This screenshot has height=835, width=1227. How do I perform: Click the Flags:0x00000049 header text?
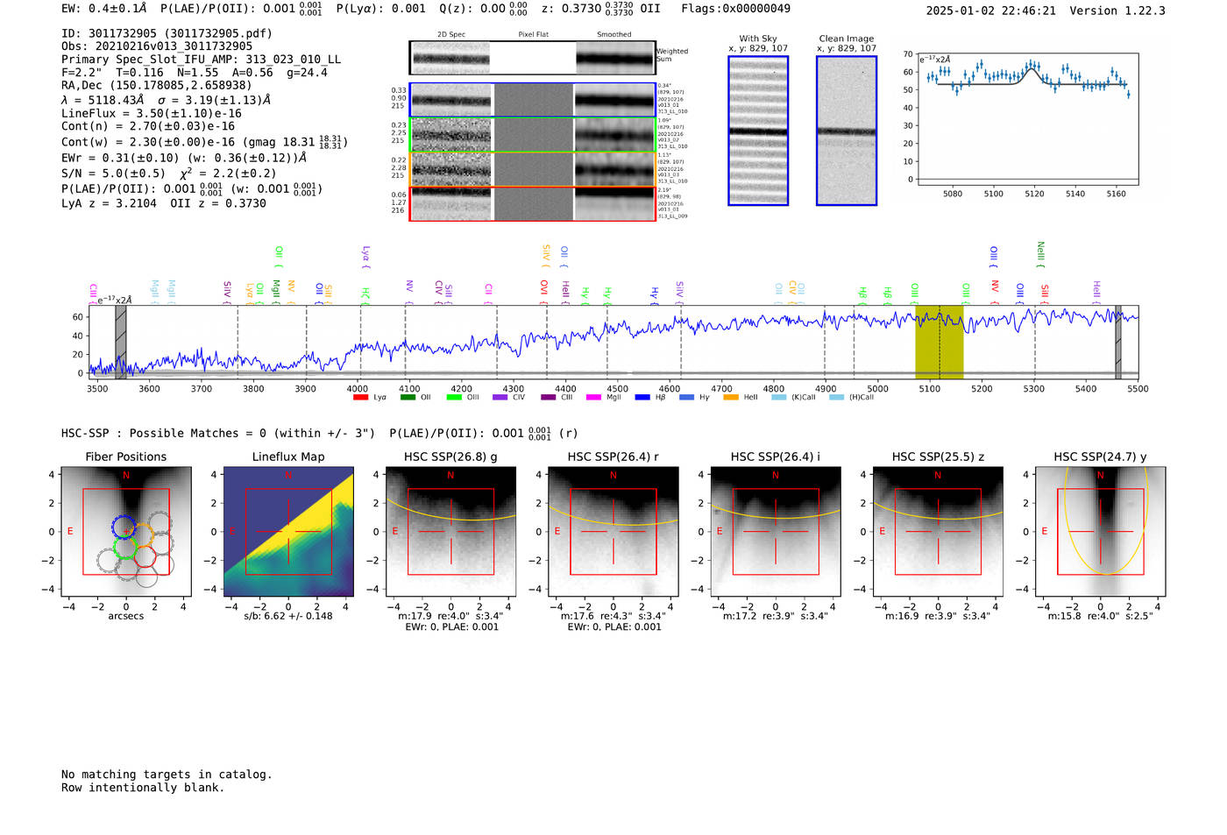735,9
